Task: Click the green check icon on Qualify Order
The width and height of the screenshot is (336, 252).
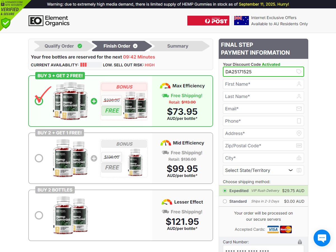Action: coord(80,46)
